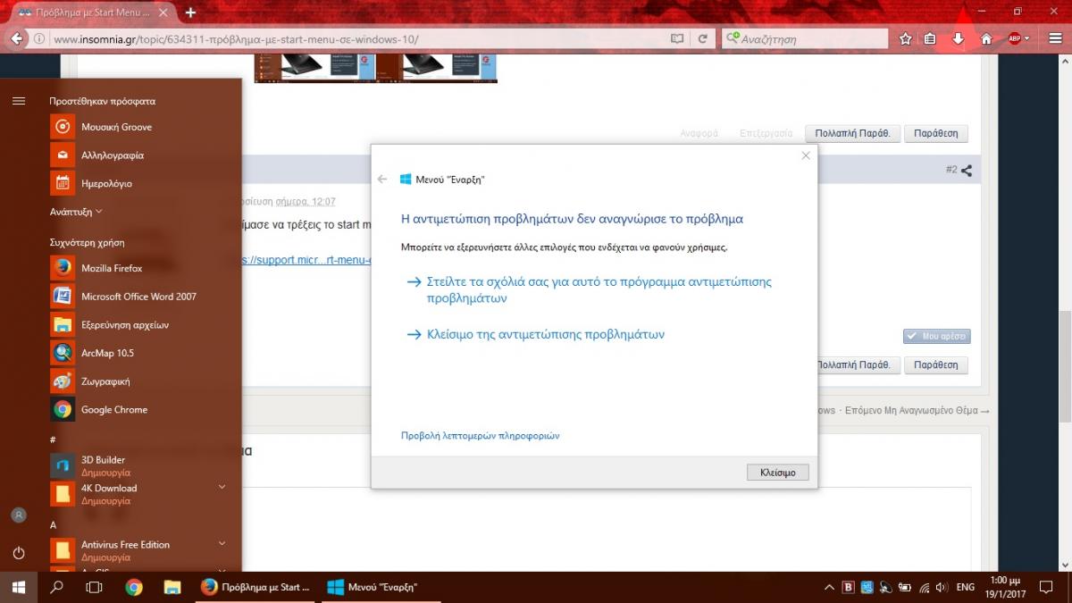Open Ζωγραφική paint app

[145, 381]
